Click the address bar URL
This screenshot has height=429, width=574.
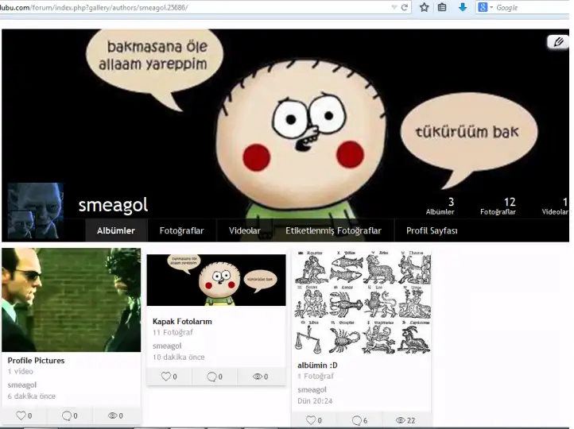coord(94,7)
